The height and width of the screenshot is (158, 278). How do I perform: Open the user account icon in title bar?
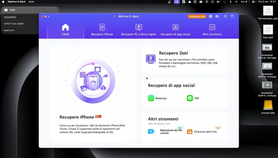point(210,16)
